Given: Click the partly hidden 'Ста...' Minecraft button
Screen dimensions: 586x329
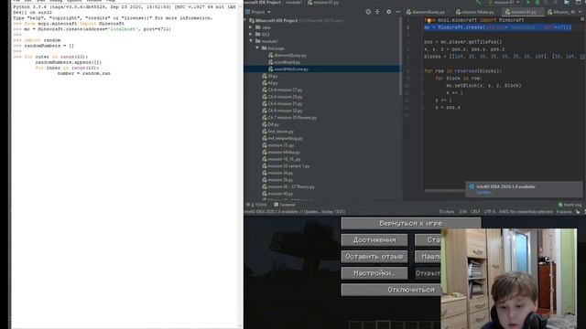Looking at the screenshot, I should (428, 239).
